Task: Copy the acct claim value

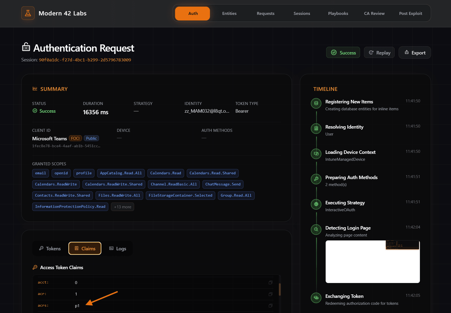Action: (271, 282)
